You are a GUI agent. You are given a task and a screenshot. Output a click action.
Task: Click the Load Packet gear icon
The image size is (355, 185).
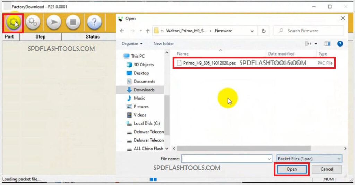coord(13,23)
